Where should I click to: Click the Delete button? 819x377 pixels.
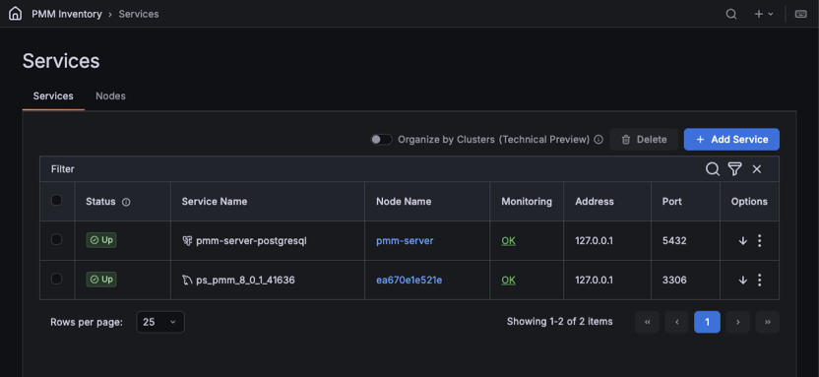pos(644,140)
